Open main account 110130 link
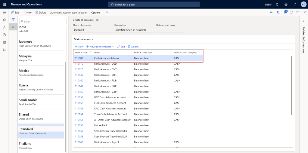 point(79,75)
